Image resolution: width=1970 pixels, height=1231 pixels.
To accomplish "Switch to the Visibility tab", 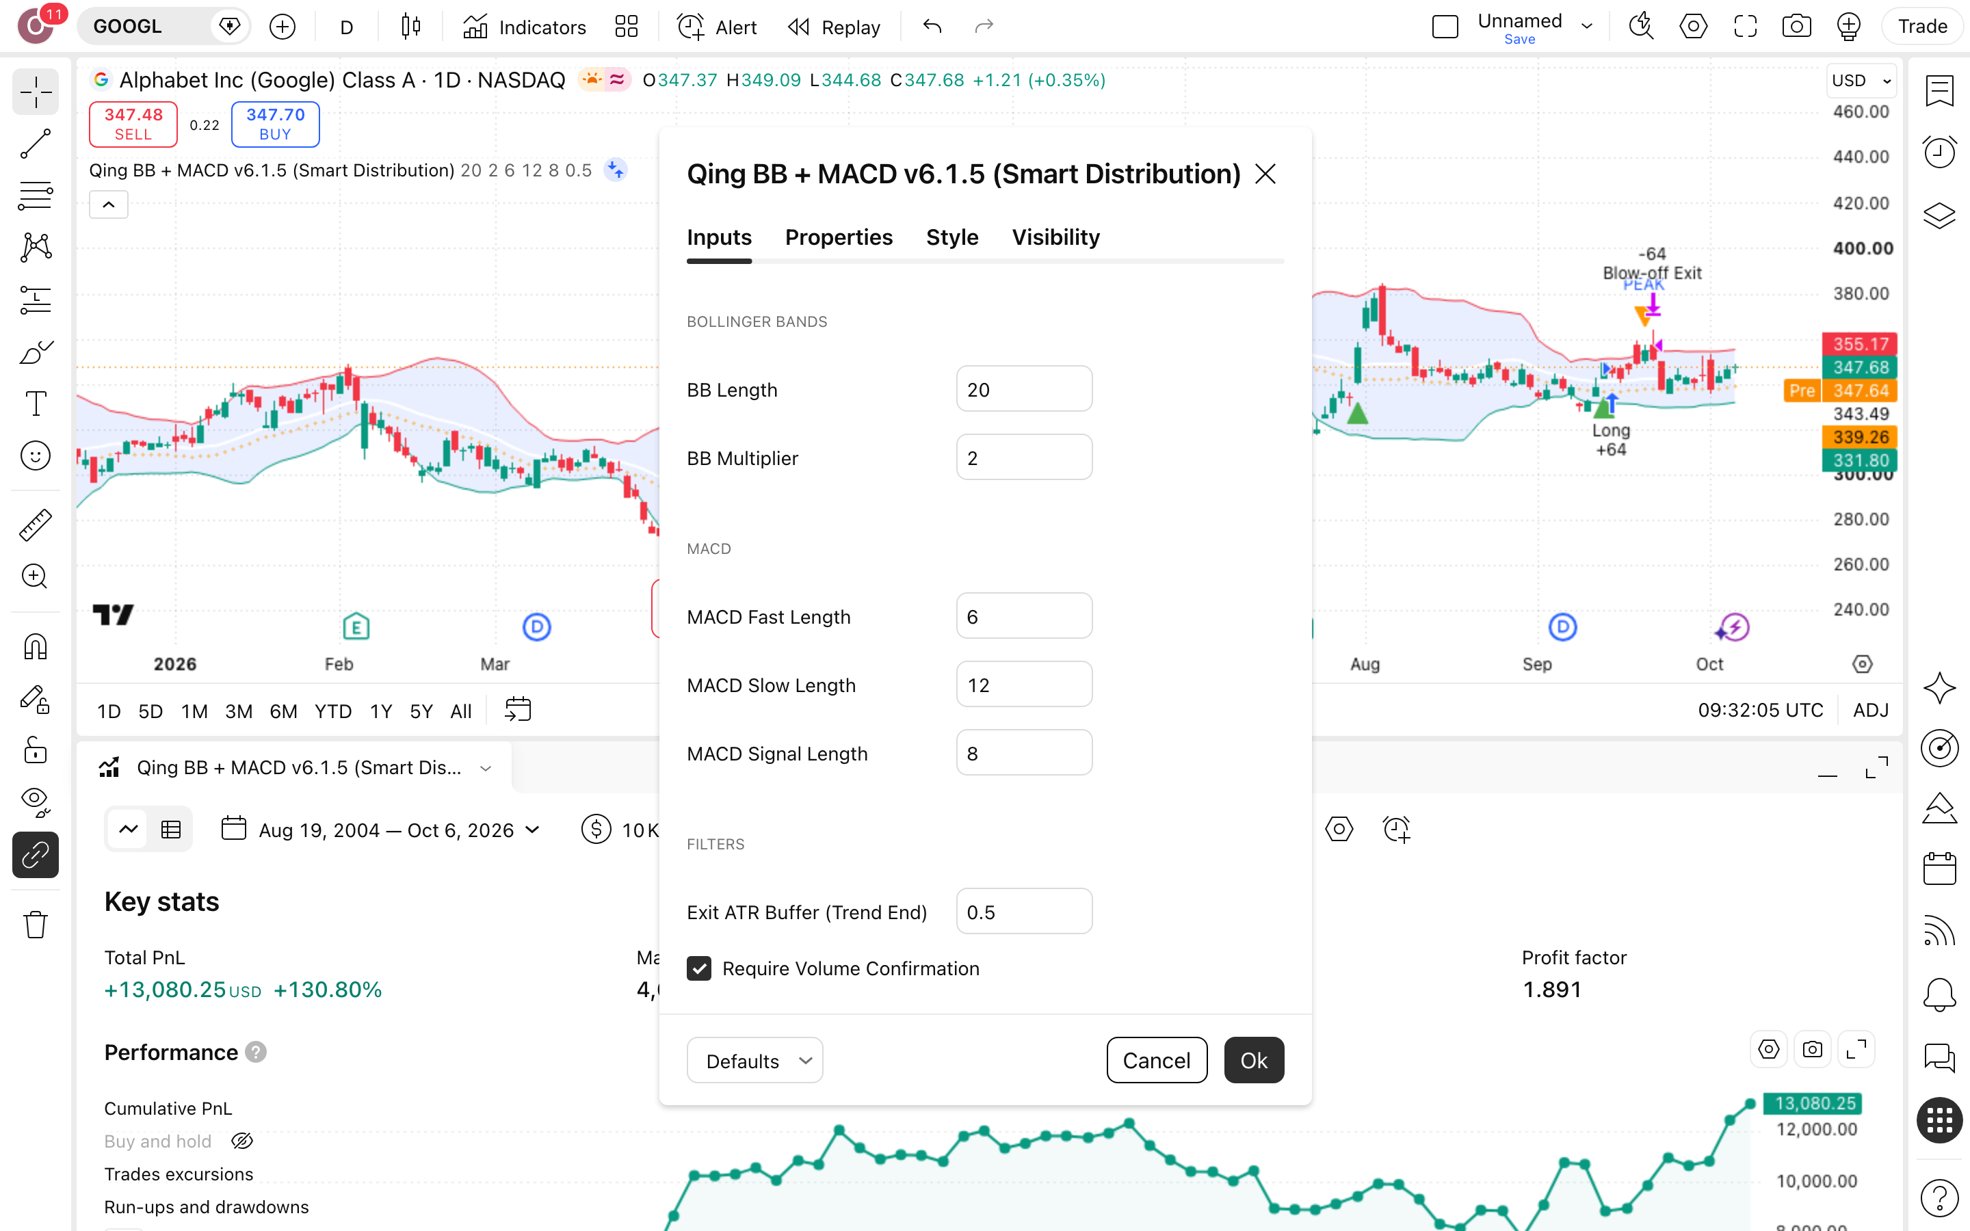I will pyautogui.click(x=1055, y=237).
